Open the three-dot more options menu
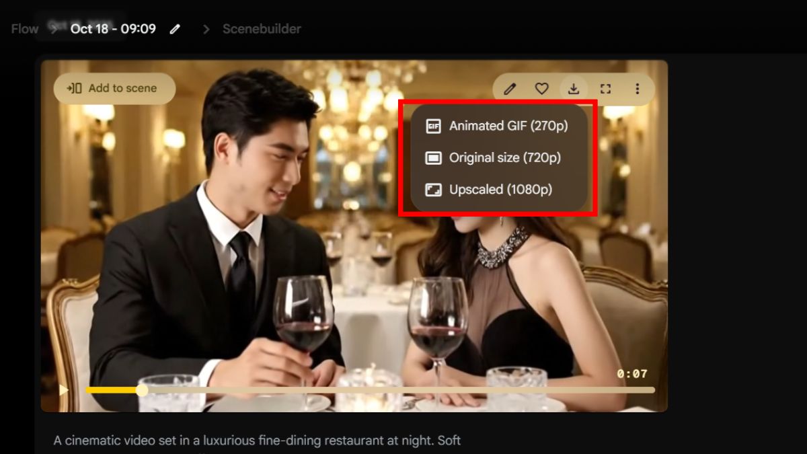The width and height of the screenshot is (807, 454). click(637, 89)
